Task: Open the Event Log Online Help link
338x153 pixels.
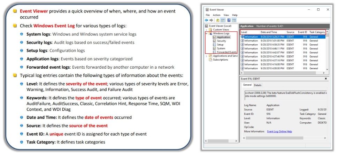Action: point(279,131)
